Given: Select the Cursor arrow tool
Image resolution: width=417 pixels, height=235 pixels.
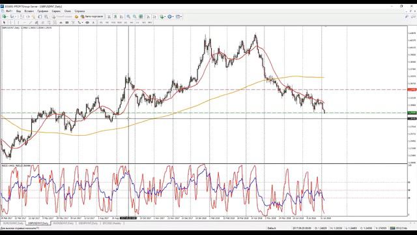Looking at the screenshot, I should (x=5, y=22).
